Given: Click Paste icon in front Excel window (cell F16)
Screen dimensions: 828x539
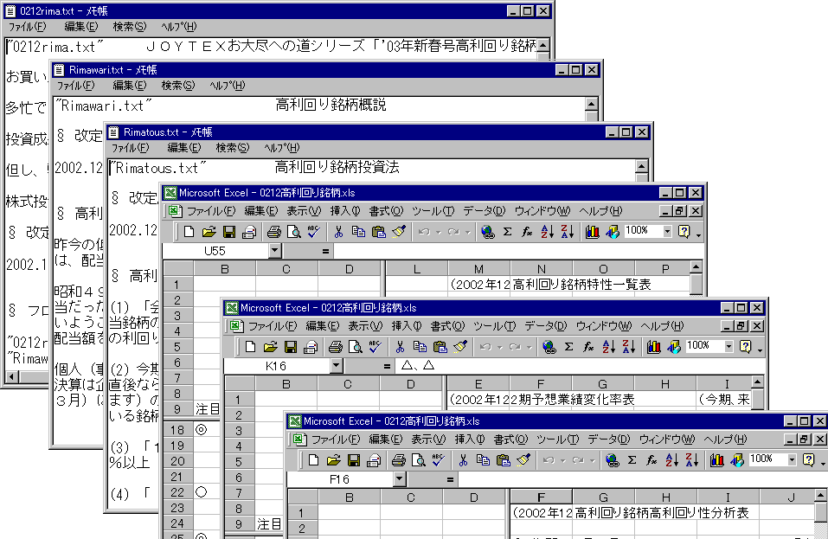Looking at the screenshot, I should (x=503, y=460).
